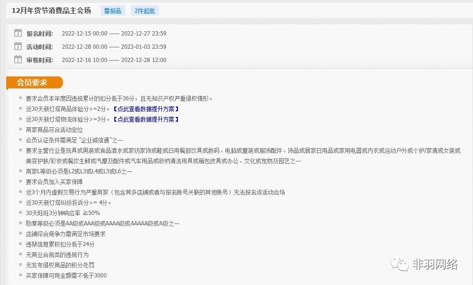Viewport: 473px width, 285px height.
Task: Click the 活动时间 date range text
Action: pos(114,47)
